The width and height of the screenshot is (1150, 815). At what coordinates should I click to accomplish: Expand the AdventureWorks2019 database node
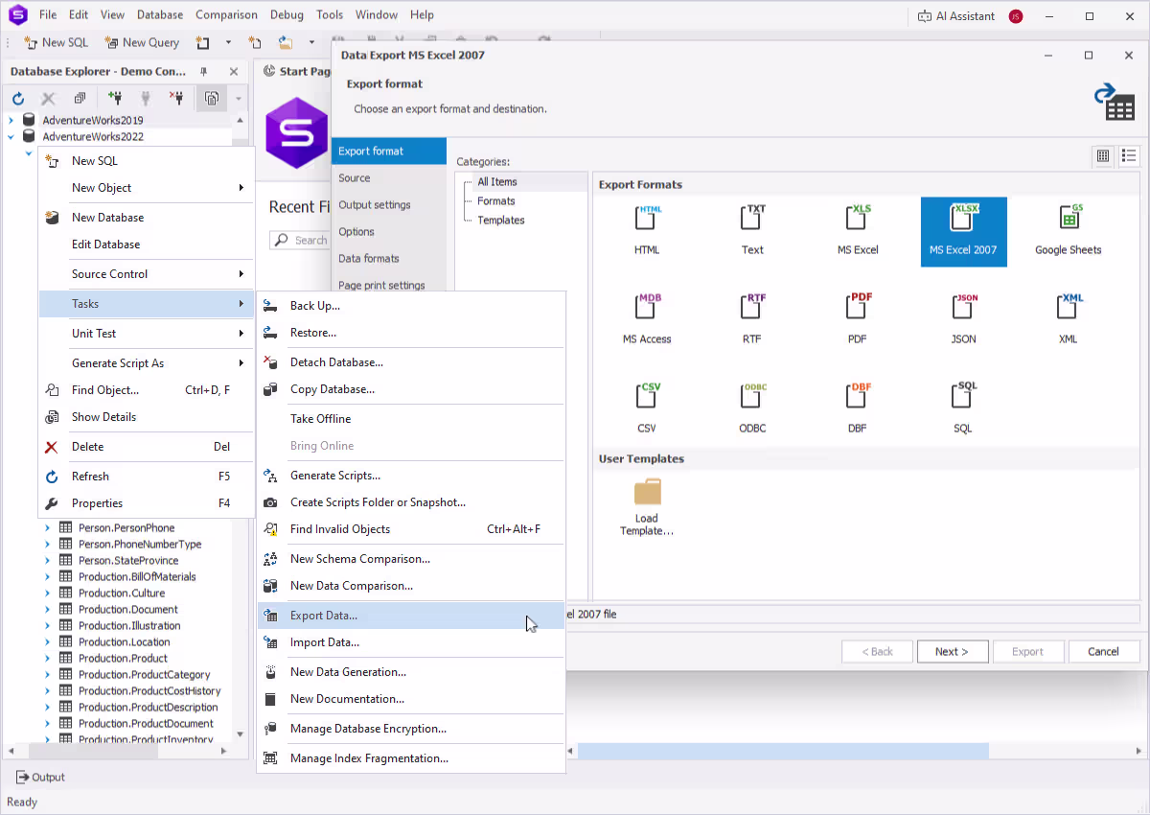[x=11, y=121]
